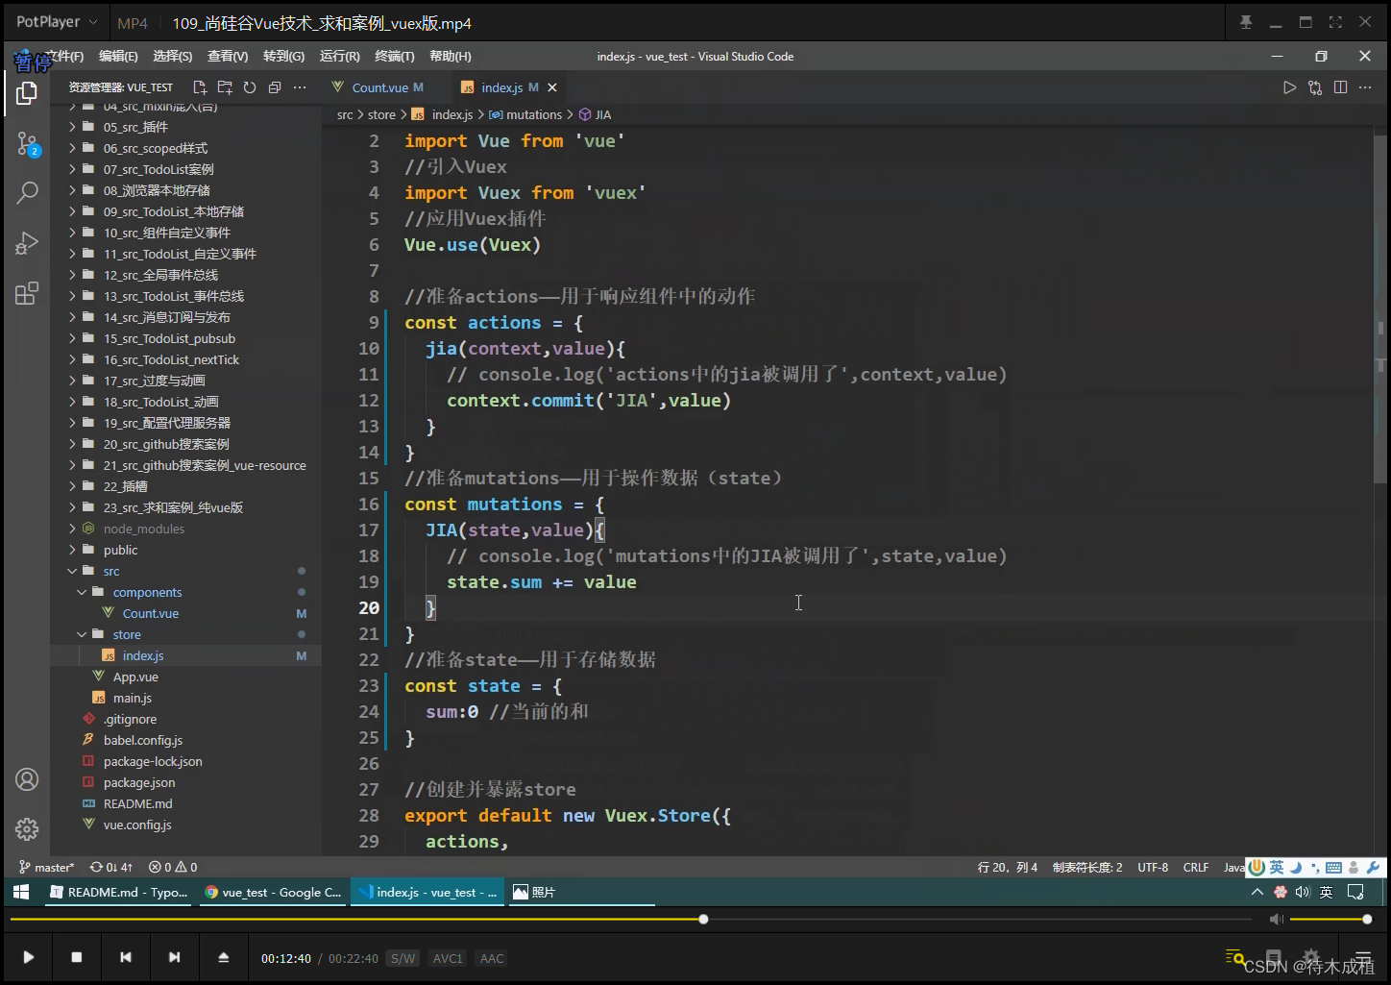Image resolution: width=1391 pixels, height=985 pixels.
Task: Open the Search panel
Action: [26, 192]
